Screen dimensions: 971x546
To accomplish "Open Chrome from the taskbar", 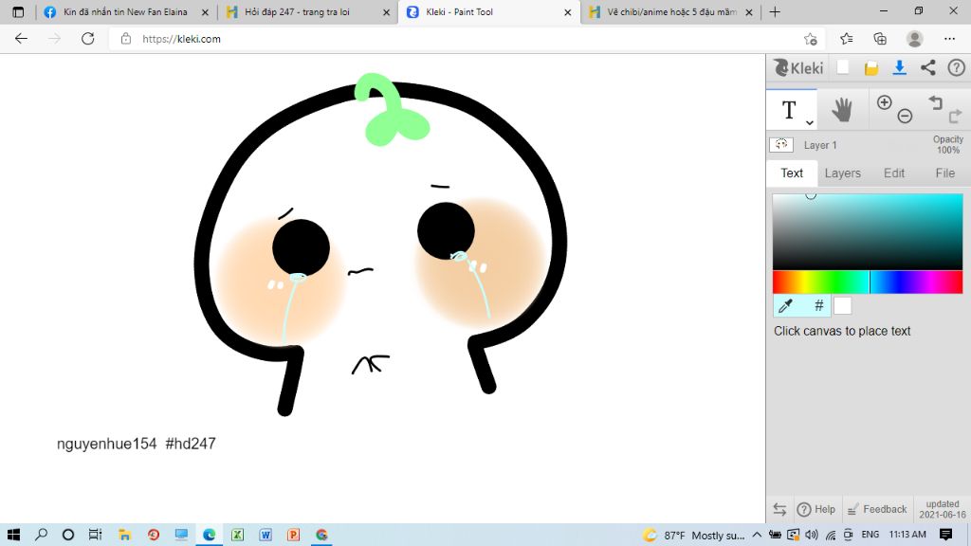I will pos(321,535).
